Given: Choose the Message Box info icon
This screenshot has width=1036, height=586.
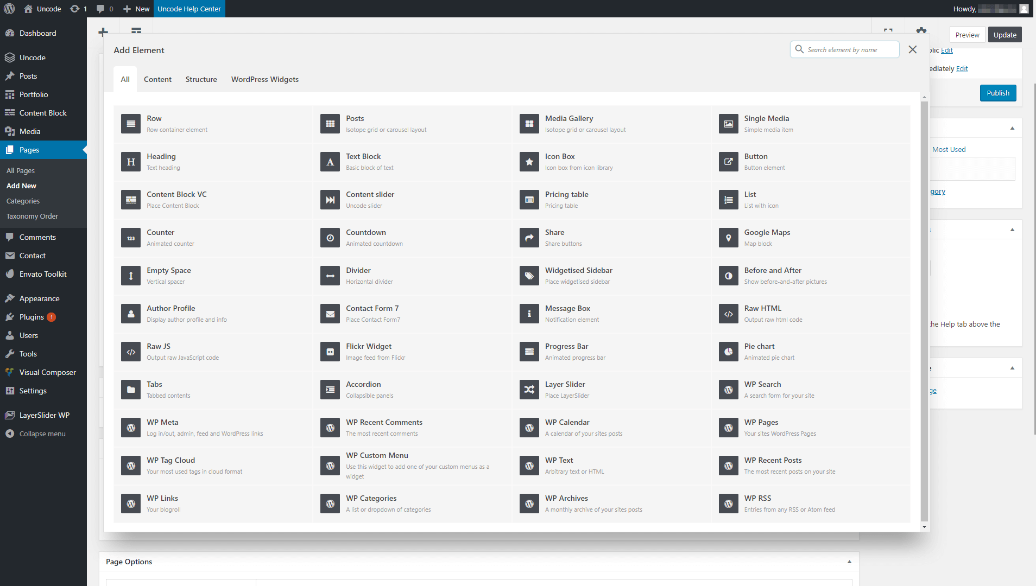Looking at the screenshot, I should 529,314.
